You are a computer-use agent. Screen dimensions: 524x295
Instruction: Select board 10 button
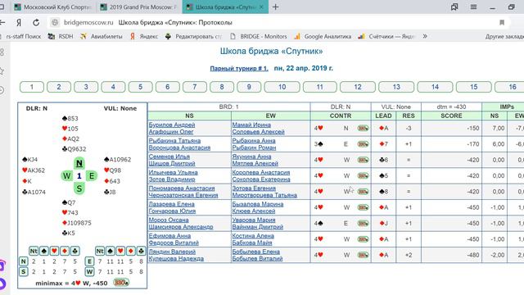pyautogui.click(x=282, y=87)
